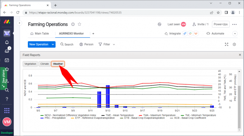Toggle TME Mean Temperature legend entry
Viewport: 244px width, 136px height.
click(x=118, y=115)
